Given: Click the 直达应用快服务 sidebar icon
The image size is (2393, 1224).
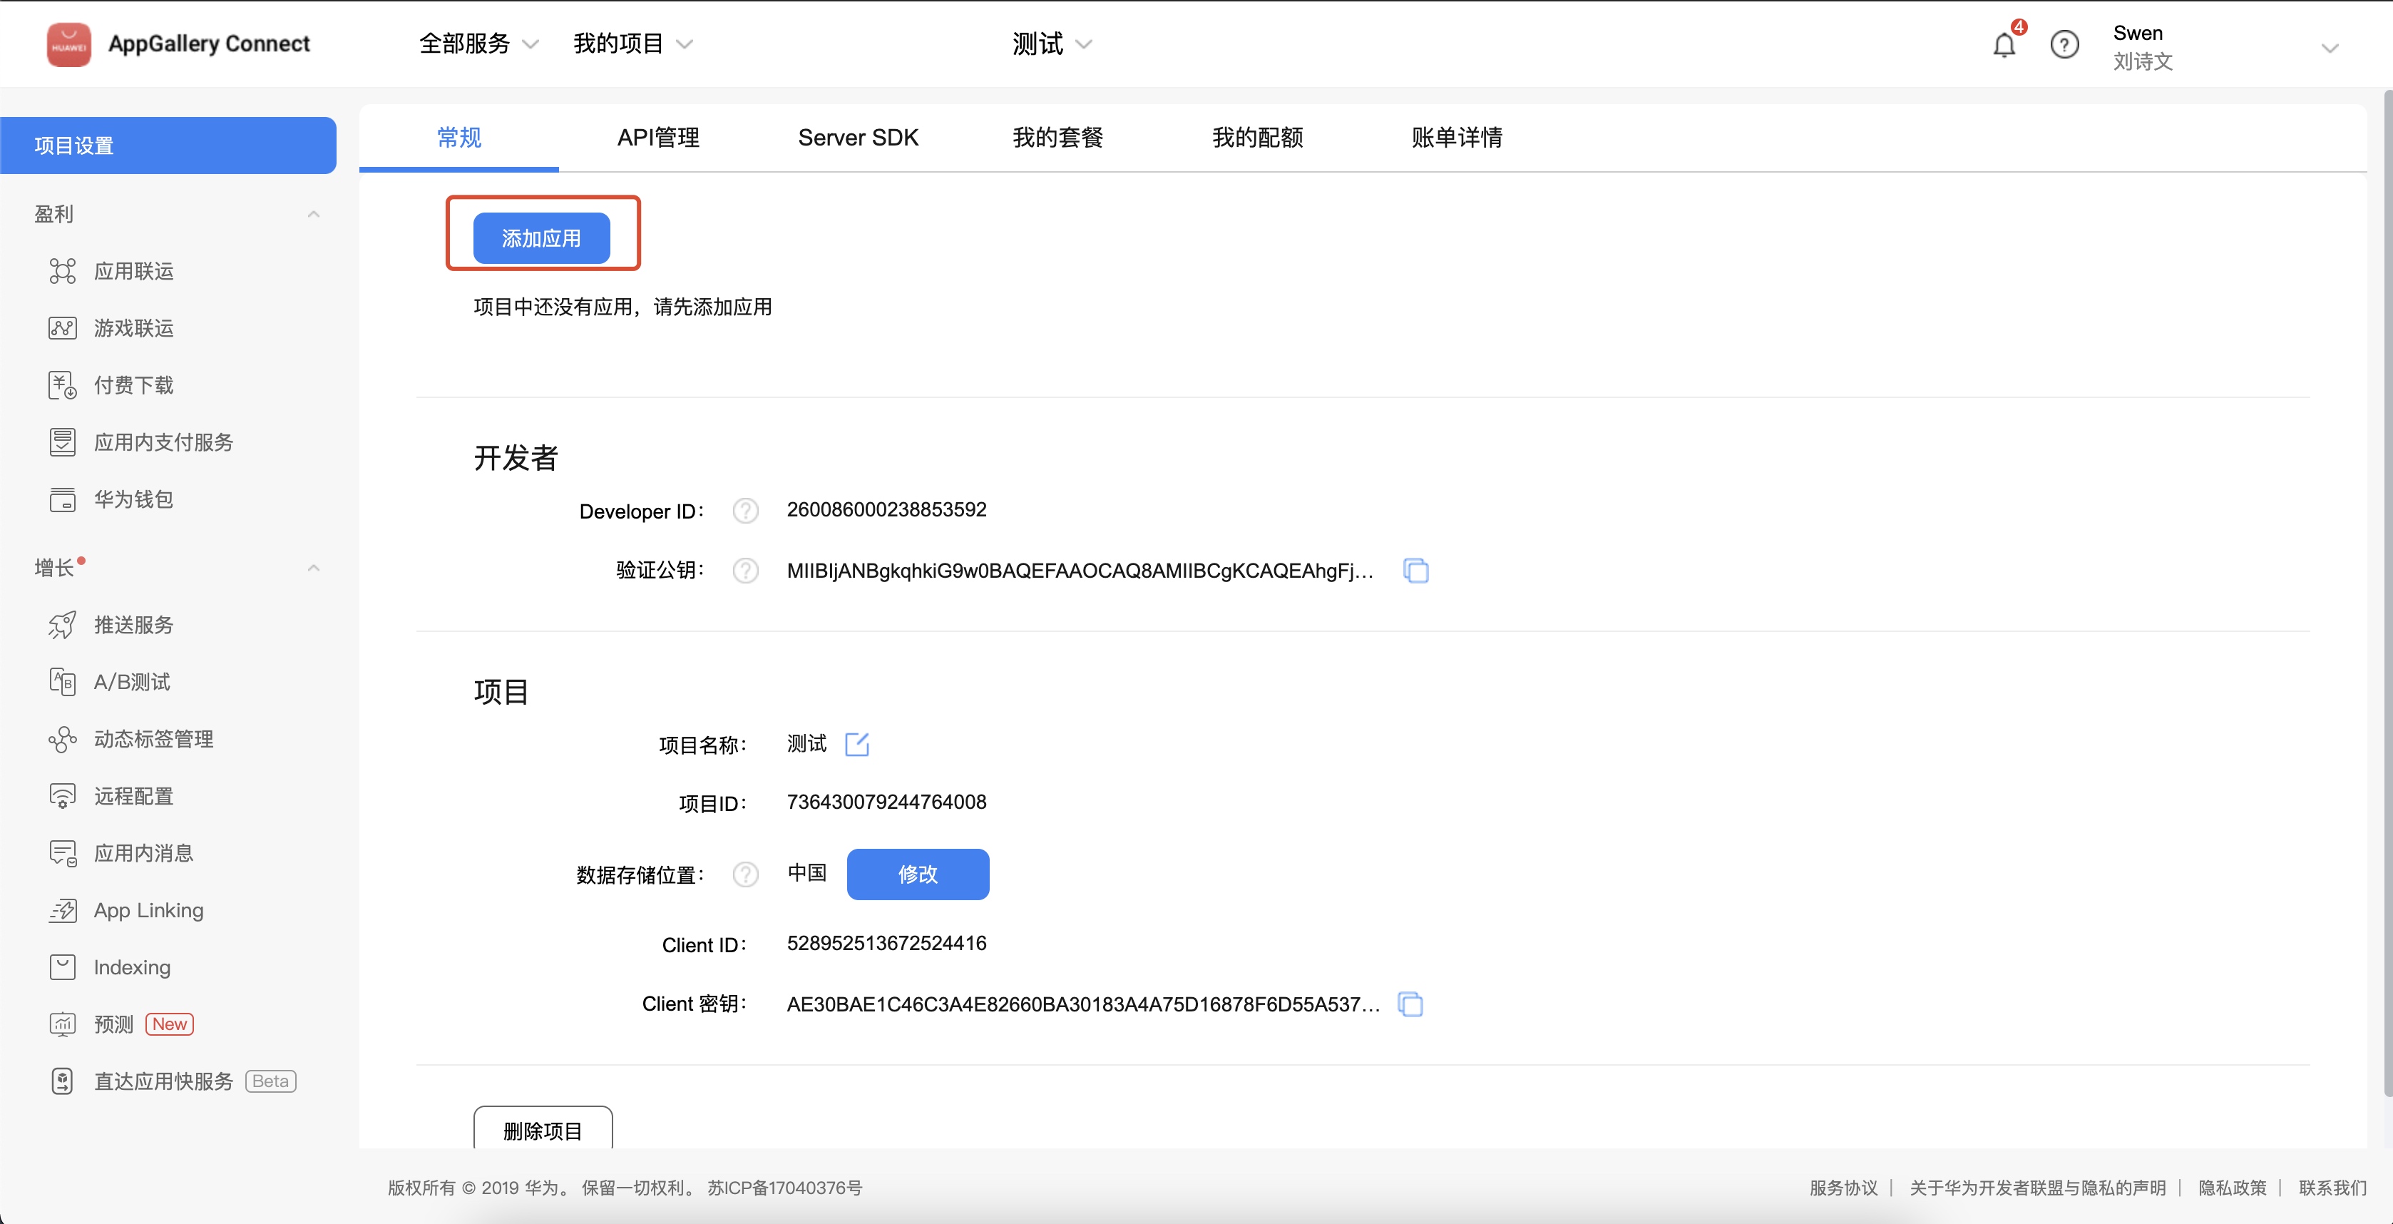Looking at the screenshot, I should click(62, 1081).
